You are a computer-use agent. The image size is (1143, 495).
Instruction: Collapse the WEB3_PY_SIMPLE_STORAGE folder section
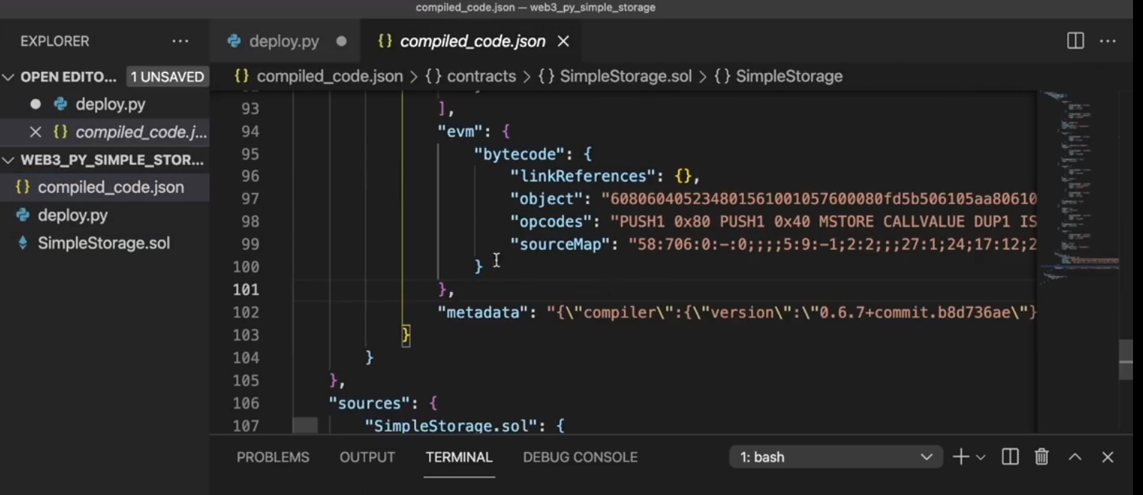(9, 160)
